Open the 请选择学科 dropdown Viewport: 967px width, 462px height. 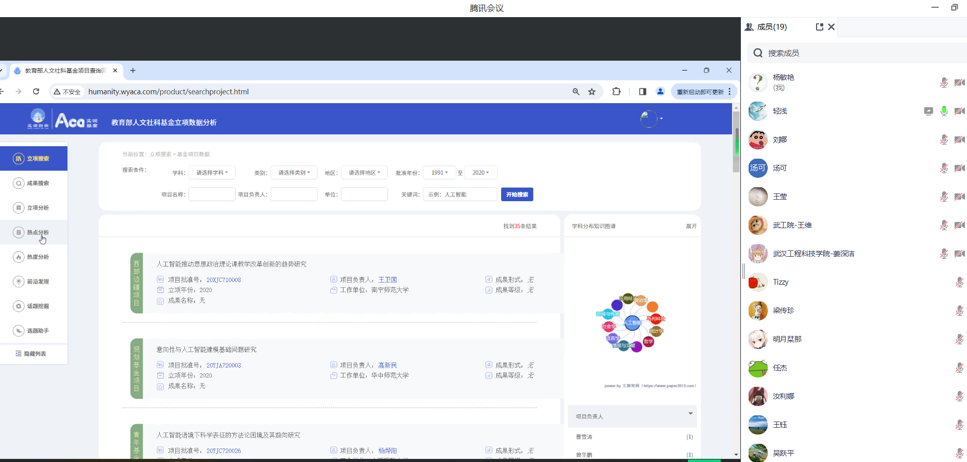212,173
